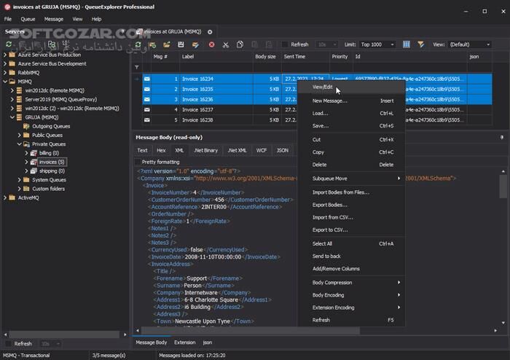Collapse the Private Queues tree node
Screen dimensions: 510x360
tap(17, 144)
